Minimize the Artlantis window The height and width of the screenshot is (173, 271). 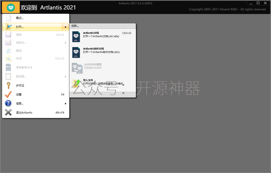click(x=251, y=3)
